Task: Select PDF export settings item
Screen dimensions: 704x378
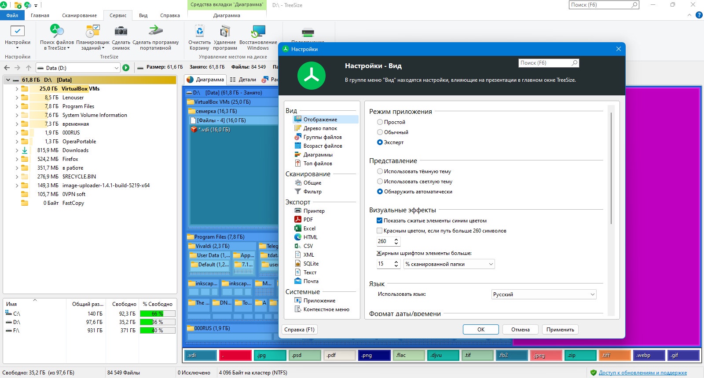Action: (308, 220)
